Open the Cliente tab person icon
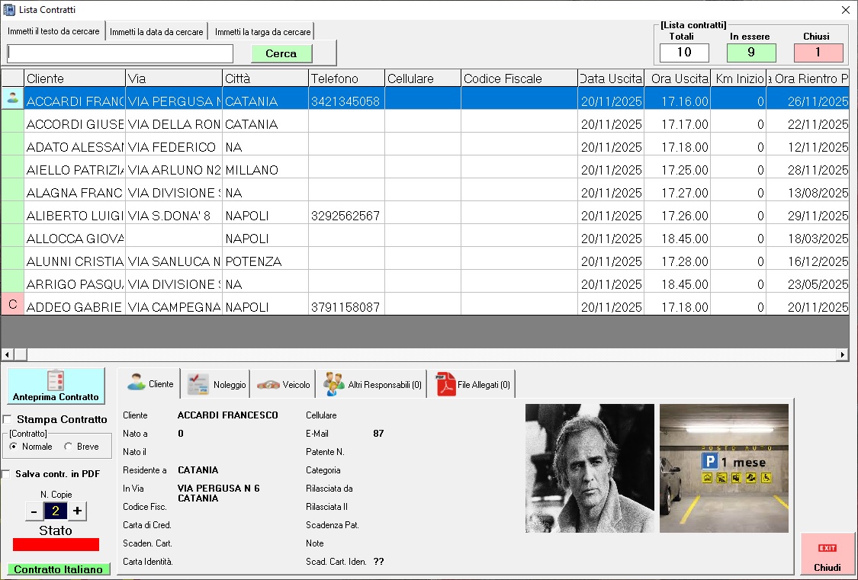This screenshot has height=580, width=858. 137,383
